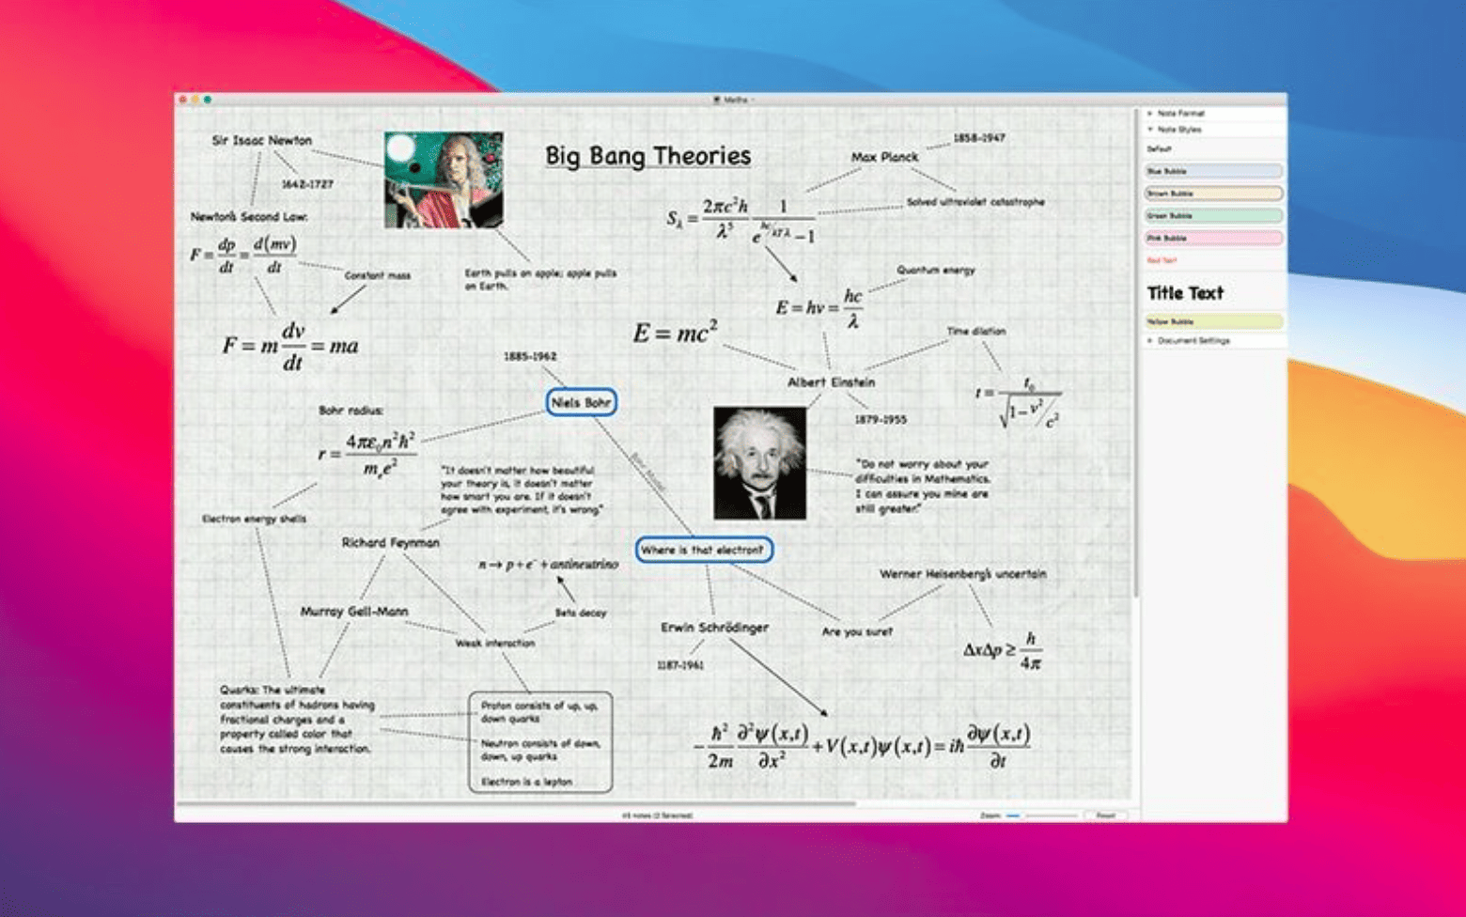Click the Zoom slider in the status bar
This screenshot has height=917, width=1466.
(x=1042, y=816)
